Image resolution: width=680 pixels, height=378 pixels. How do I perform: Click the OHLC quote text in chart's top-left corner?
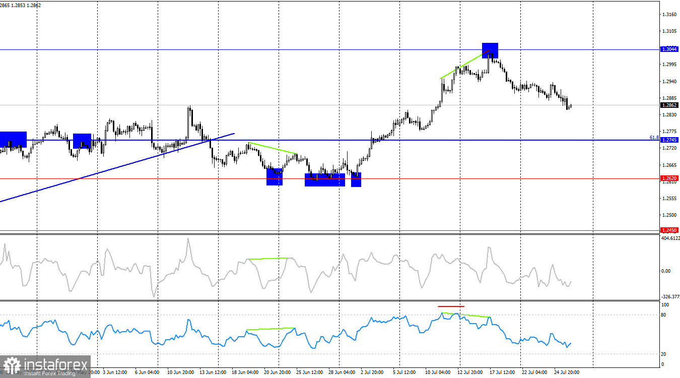(21, 5)
